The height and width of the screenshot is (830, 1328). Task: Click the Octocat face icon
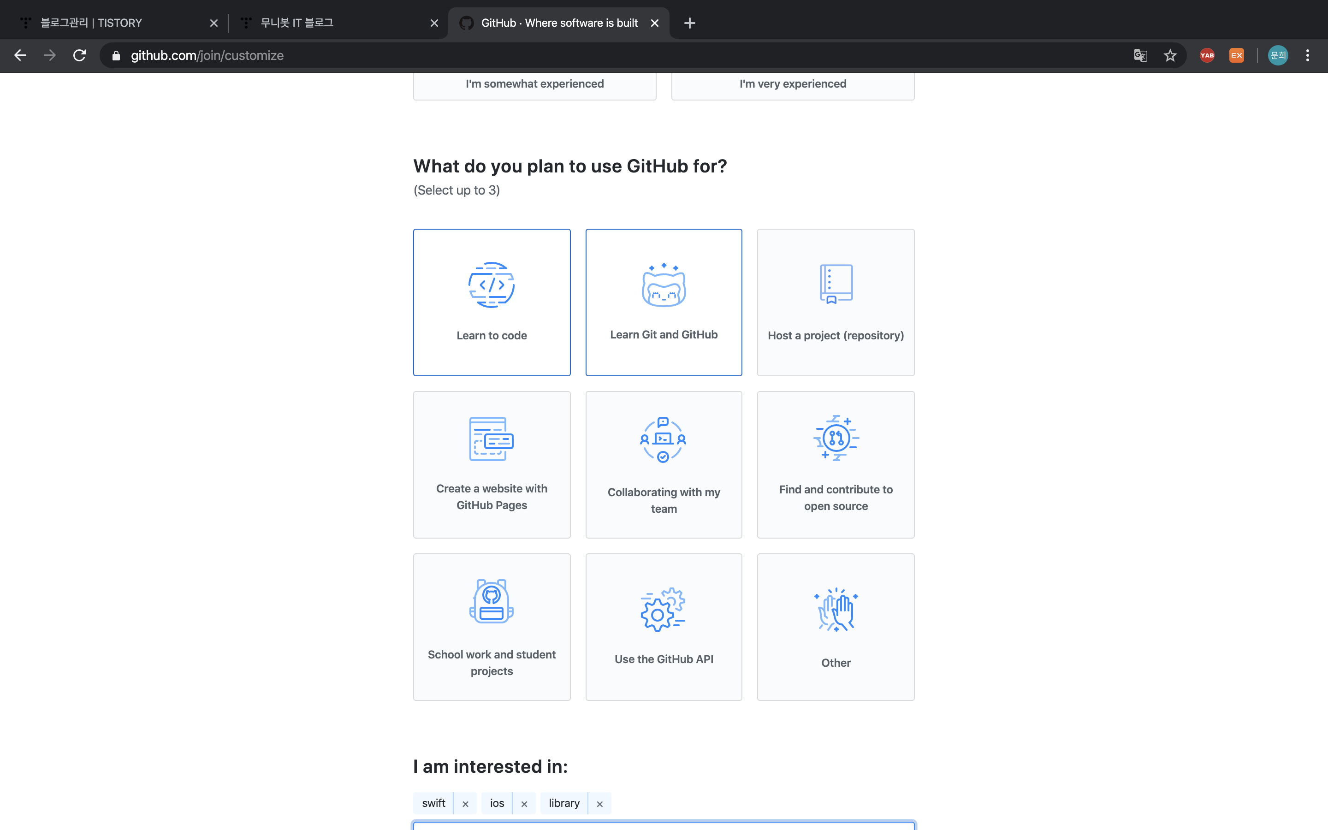pyautogui.click(x=664, y=285)
